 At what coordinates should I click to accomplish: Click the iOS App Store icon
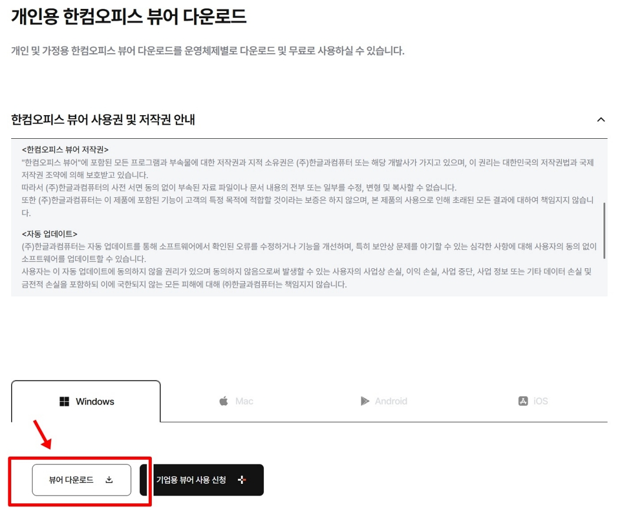523,401
